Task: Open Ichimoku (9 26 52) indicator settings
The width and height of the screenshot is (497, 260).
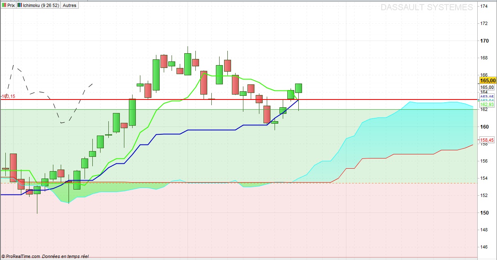Action: pos(41,5)
